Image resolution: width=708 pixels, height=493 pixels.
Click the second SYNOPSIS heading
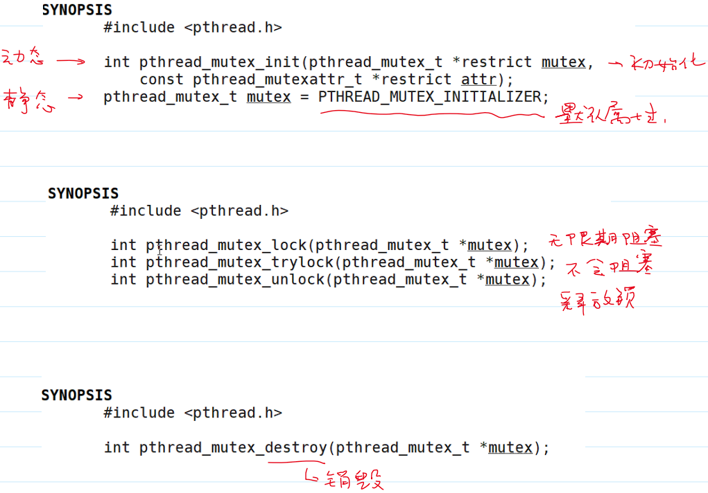tap(83, 193)
